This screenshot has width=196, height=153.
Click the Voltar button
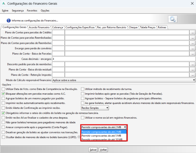tap(103, 150)
